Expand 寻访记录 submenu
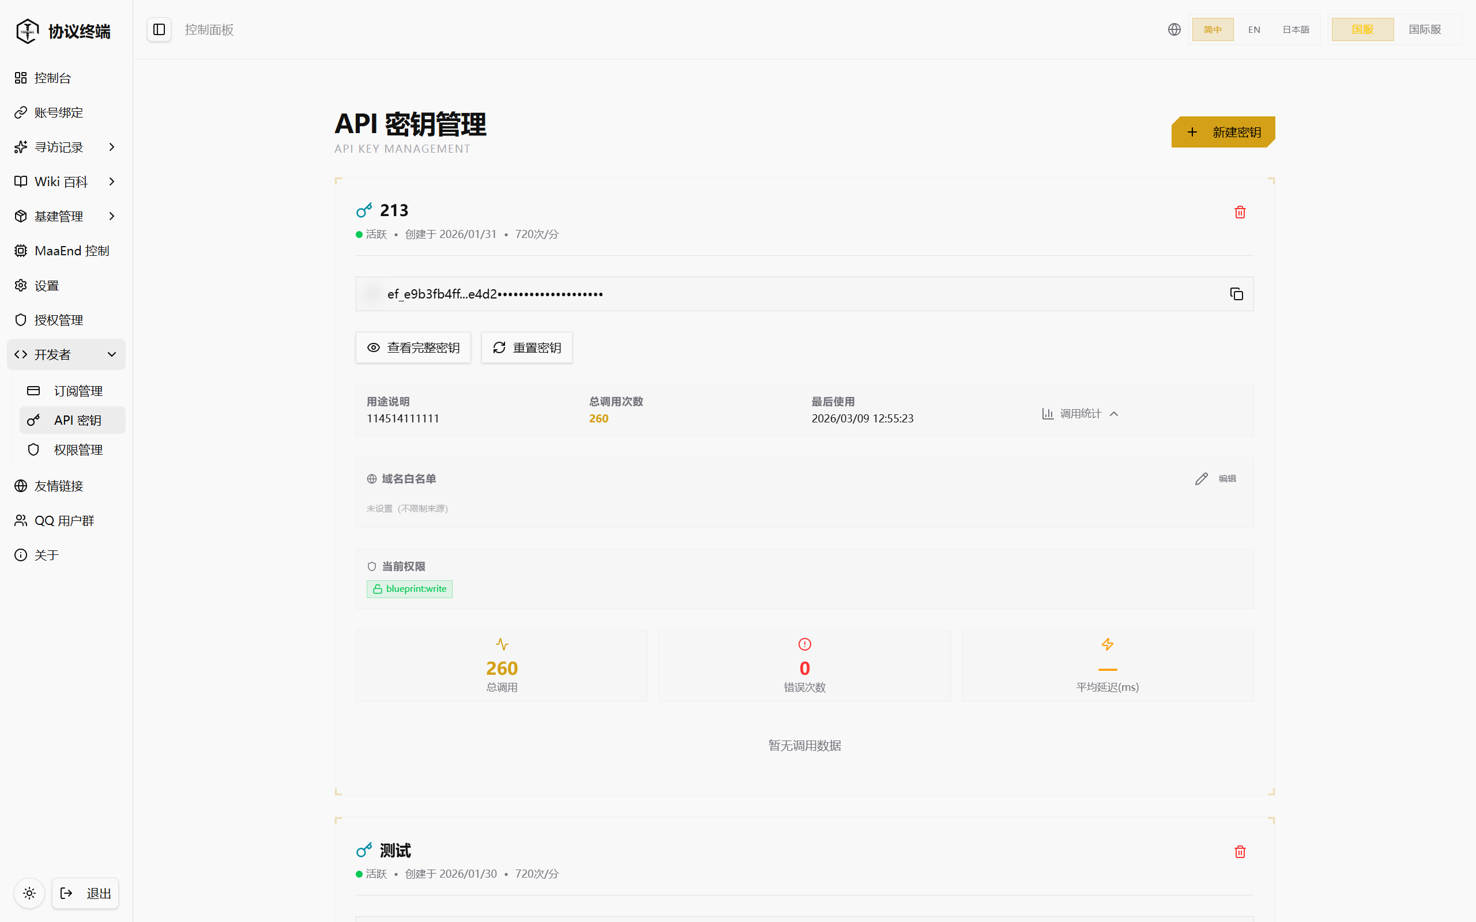The width and height of the screenshot is (1476, 922). click(x=66, y=147)
